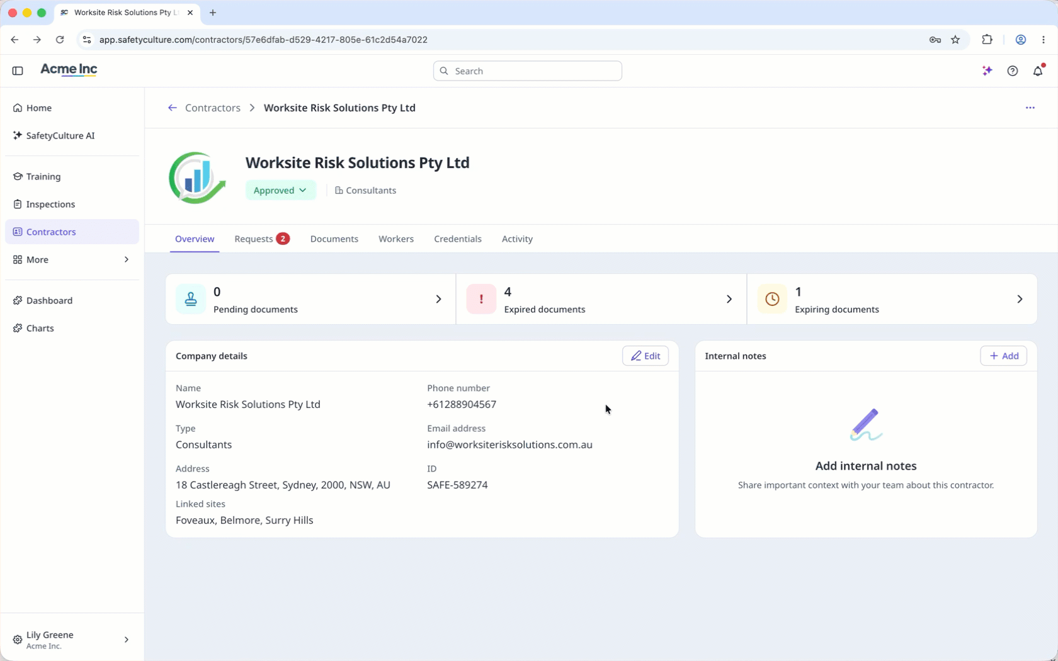Open Expired documents via chevron
The width and height of the screenshot is (1058, 661).
click(729, 299)
